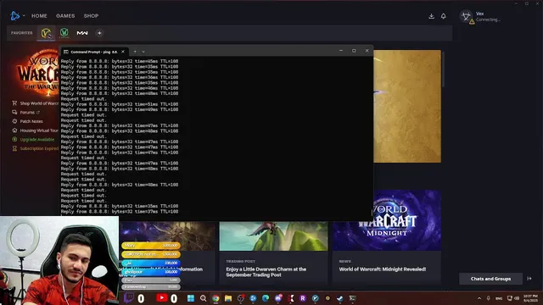Image resolution: width=543 pixels, height=305 pixels.
Task: Open File Explorer from taskbar
Action: pyautogui.click(x=228, y=298)
